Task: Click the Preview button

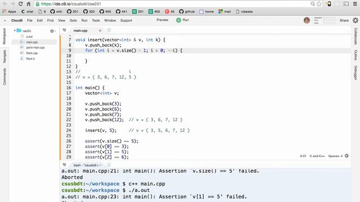Action: click(163, 20)
